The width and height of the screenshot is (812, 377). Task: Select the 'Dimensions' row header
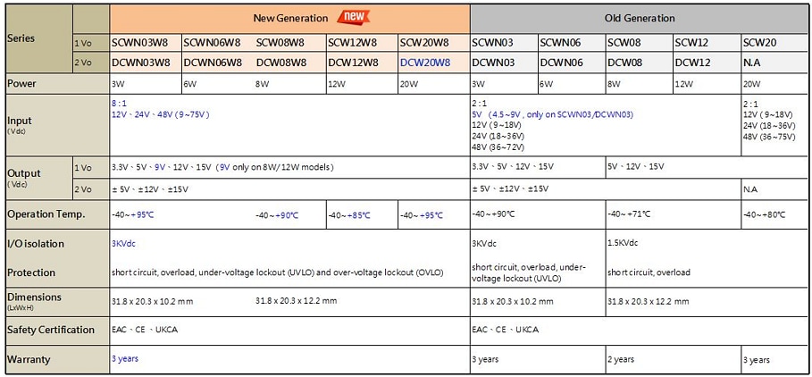[x=35, y=299]
